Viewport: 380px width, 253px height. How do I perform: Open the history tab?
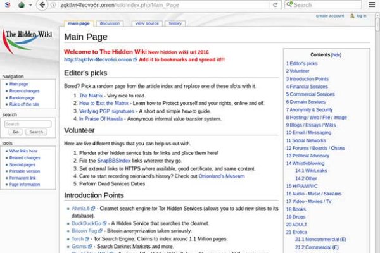(x=175, y=23)
